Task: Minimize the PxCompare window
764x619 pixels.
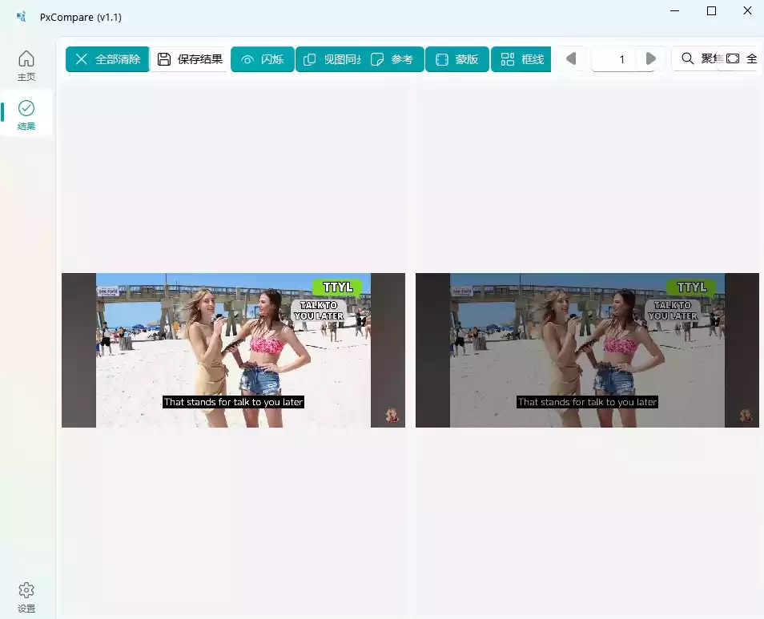Action: pos(675,11)
